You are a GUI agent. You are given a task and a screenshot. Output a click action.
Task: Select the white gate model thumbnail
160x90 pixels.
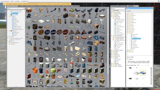click(x=136, y=73)
